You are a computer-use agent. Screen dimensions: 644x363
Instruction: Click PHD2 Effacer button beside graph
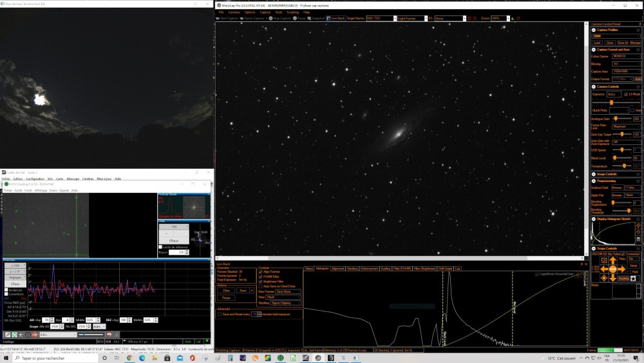(x=15, y=284)
